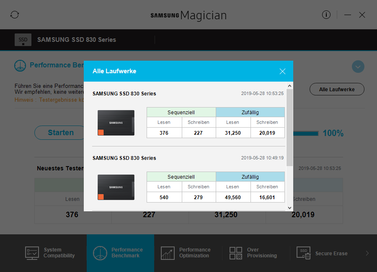Viewport: 377px width, 272px height.
Task: Click the Performance Benchmark gauge icon heading
Action: click(x=20, y=66)
